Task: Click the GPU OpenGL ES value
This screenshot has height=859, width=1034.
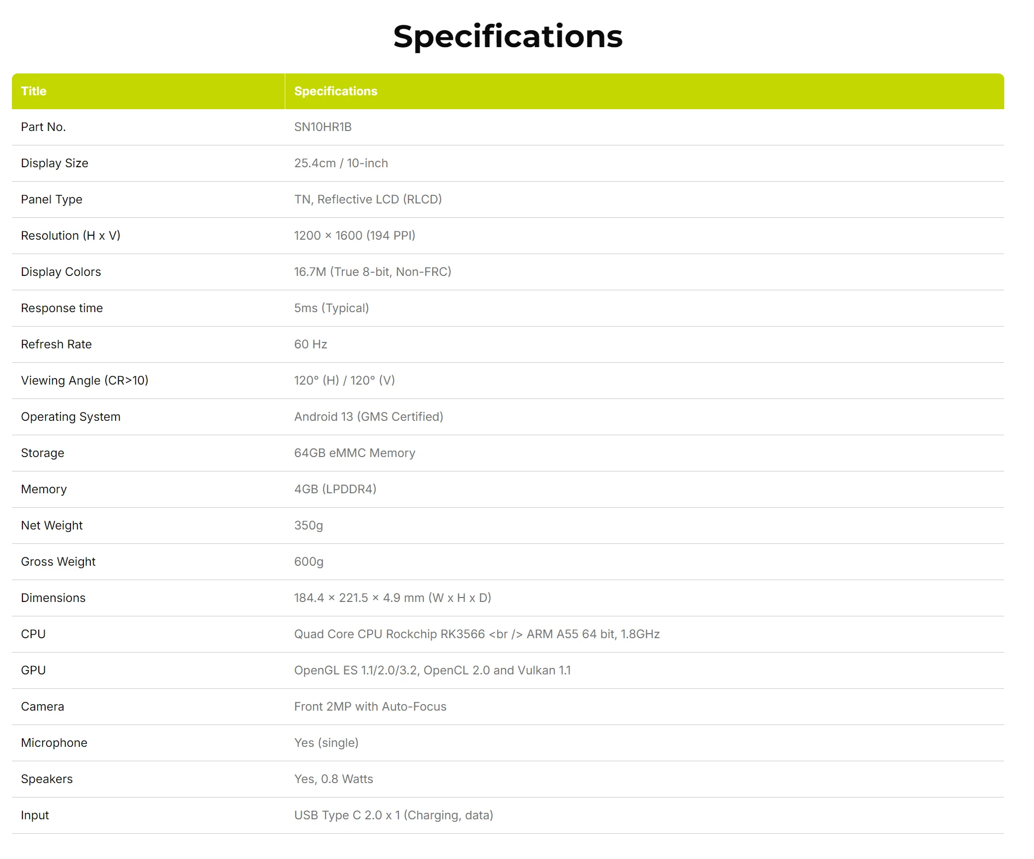Action: pos(432,670)
